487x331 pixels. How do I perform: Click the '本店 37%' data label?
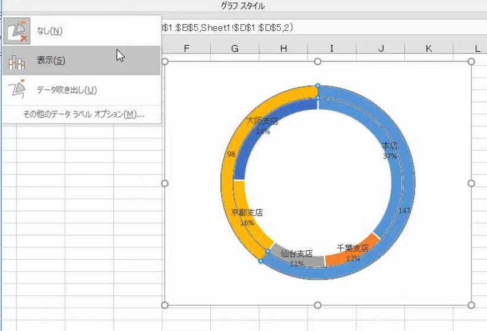pyautogui.click(x=390, y=151)
